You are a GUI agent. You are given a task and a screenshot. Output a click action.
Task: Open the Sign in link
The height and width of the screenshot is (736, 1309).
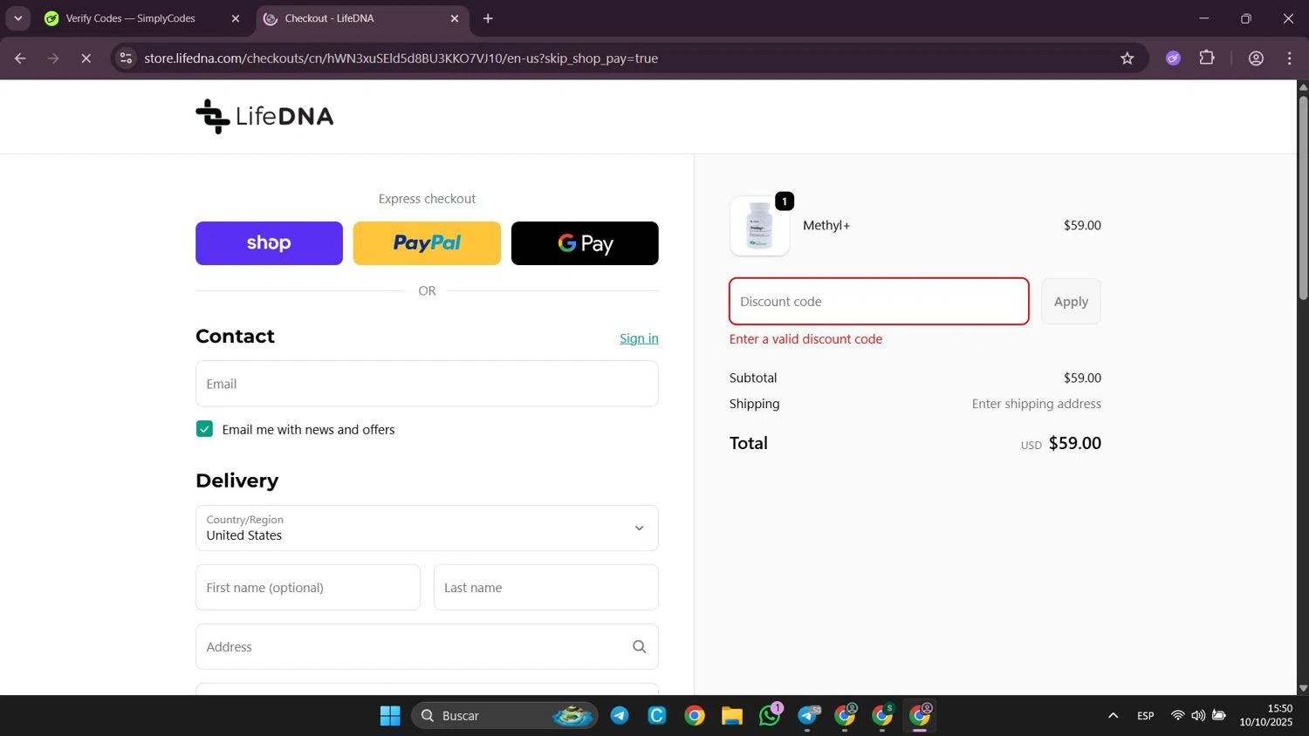point(639,338)
